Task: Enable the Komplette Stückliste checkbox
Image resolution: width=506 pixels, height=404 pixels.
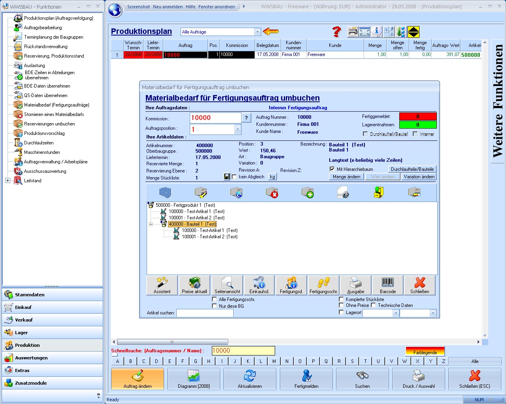Action: [x=341, y=299]
